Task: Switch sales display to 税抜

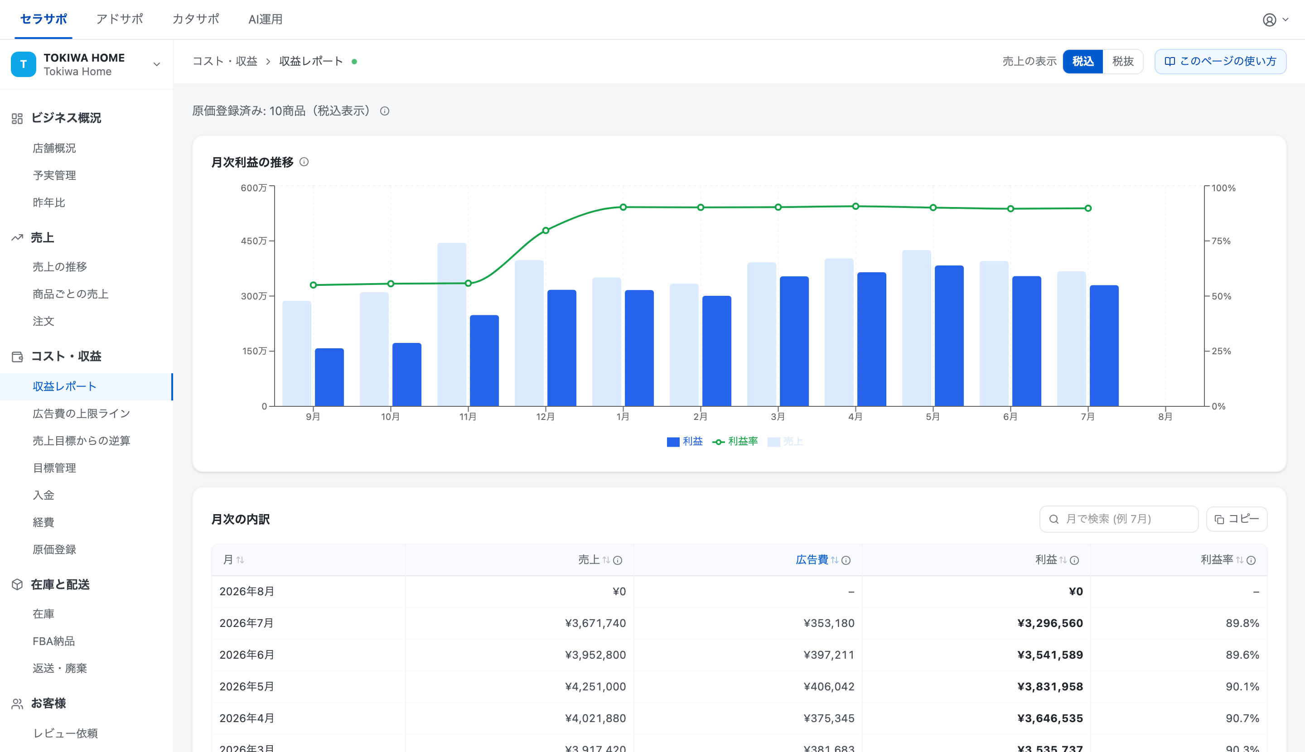Action: tap(1123, 62)
